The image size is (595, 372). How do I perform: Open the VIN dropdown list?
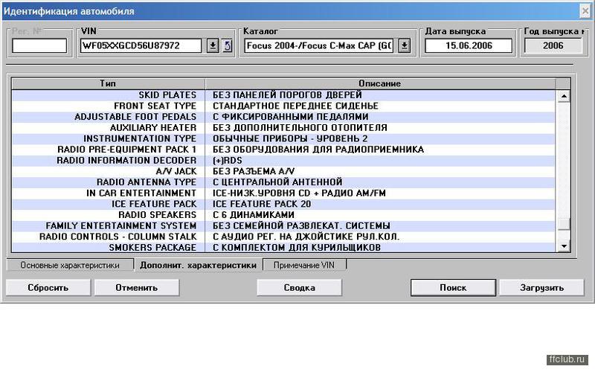coord(213,46)
